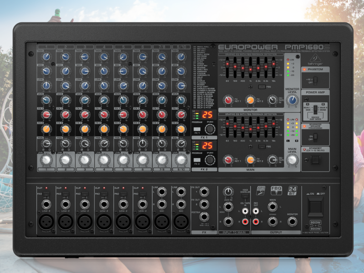364x273 pixels.
Task: Push the STANDBY channel mute button
Action: [x=315, y=160]
